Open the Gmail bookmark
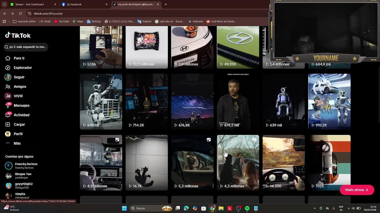Image resolution: width=380 pixels, height=213 pixels. coord(45,21)
